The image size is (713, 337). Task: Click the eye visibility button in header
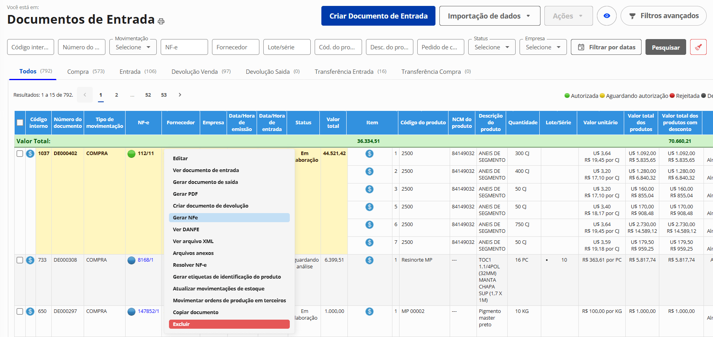tap(606, 16)
